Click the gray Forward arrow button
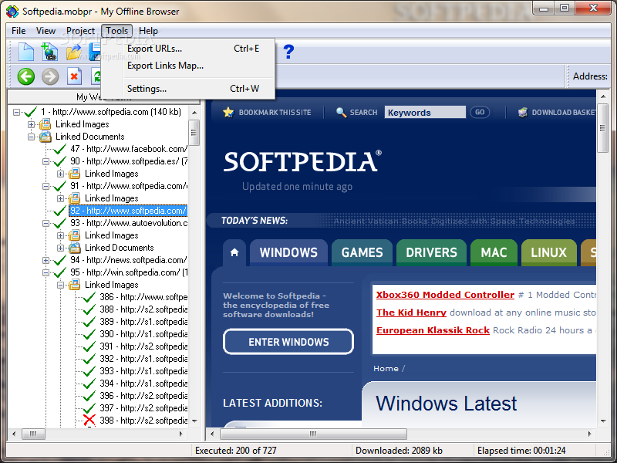This screenshot has height=463, width=617. [x=50, y=76]
